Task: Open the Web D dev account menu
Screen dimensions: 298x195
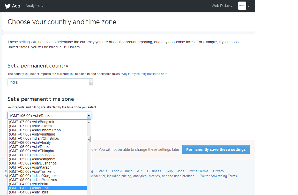Action: point(222,6)
